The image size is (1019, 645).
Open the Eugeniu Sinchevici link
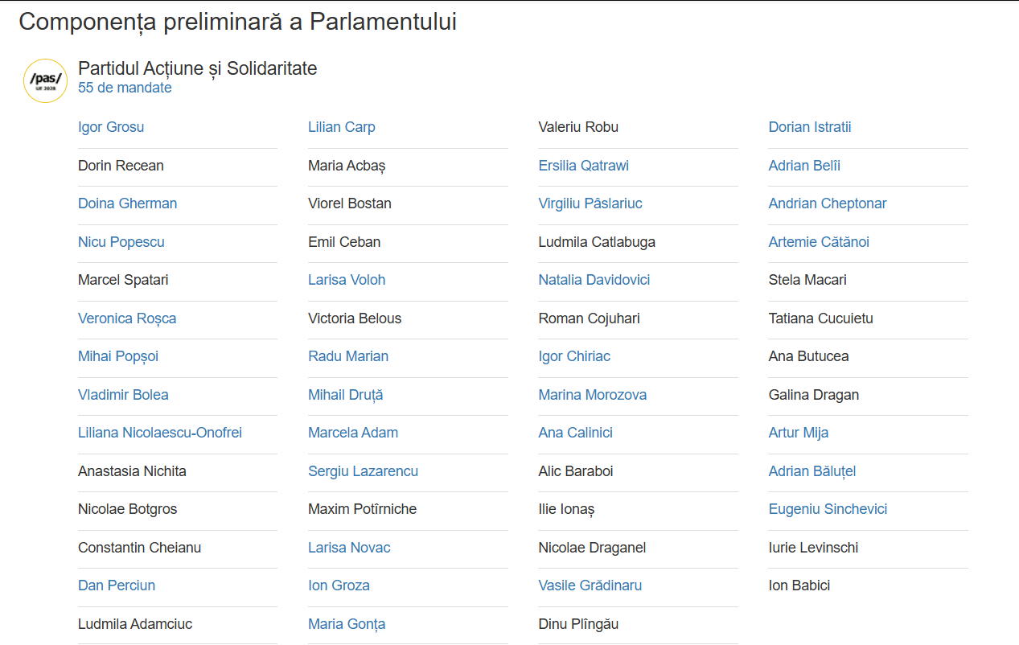tap(828, 509)
